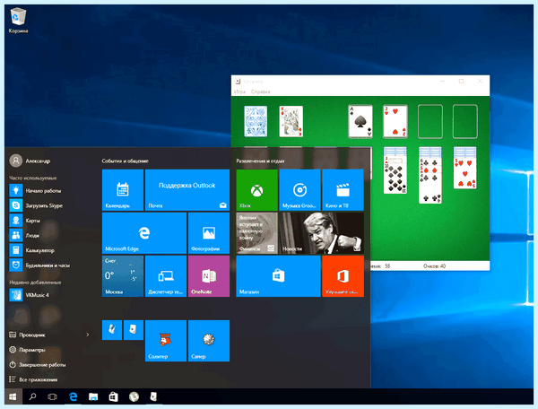Click the Александр user account avatar
This screenshot has width=538, height=409.
[16, 161]
